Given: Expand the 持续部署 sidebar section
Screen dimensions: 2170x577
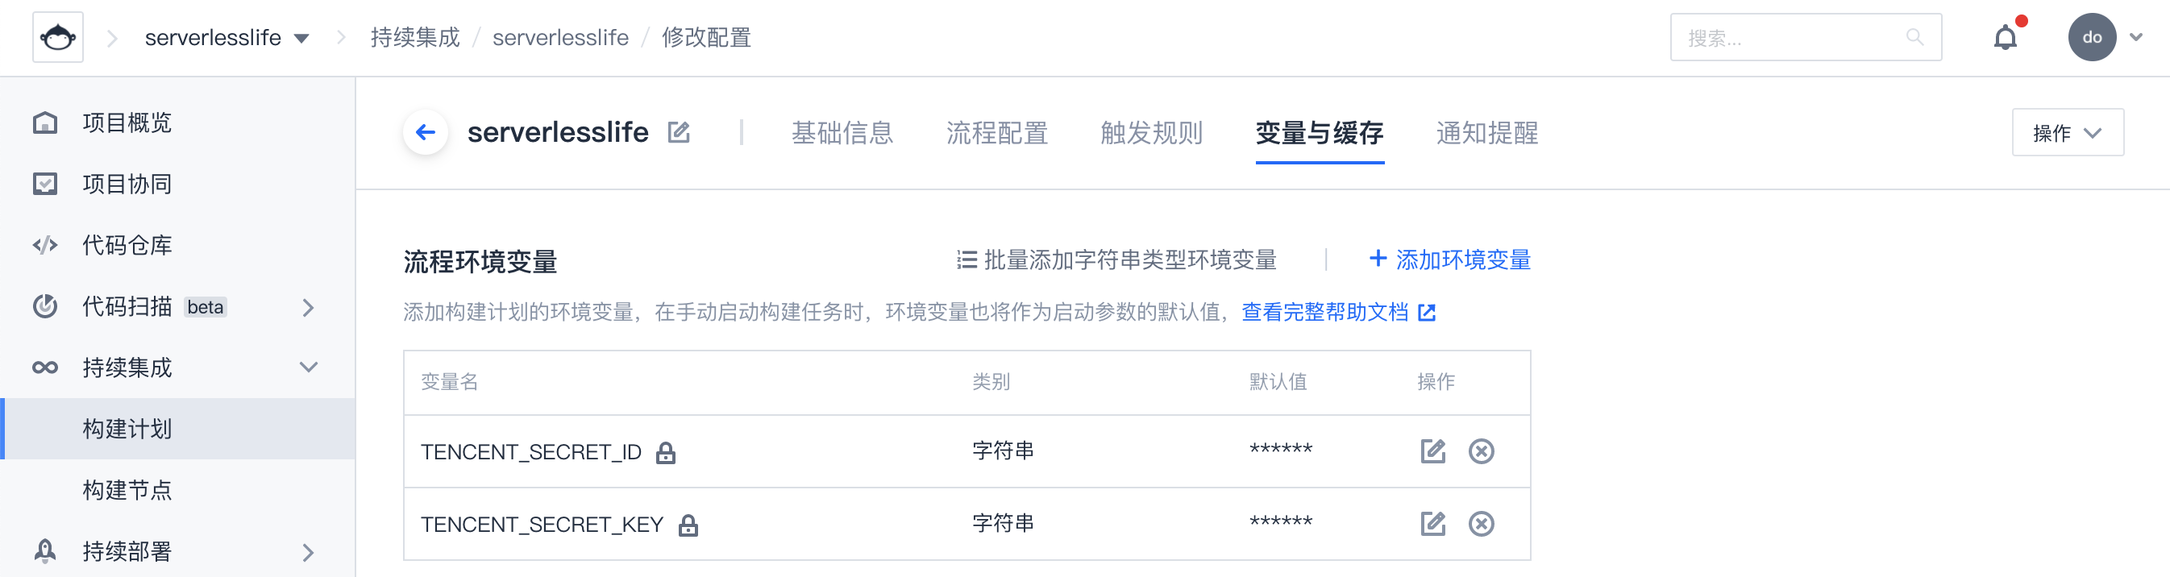Looking at the screenshot, I should 308,552.
